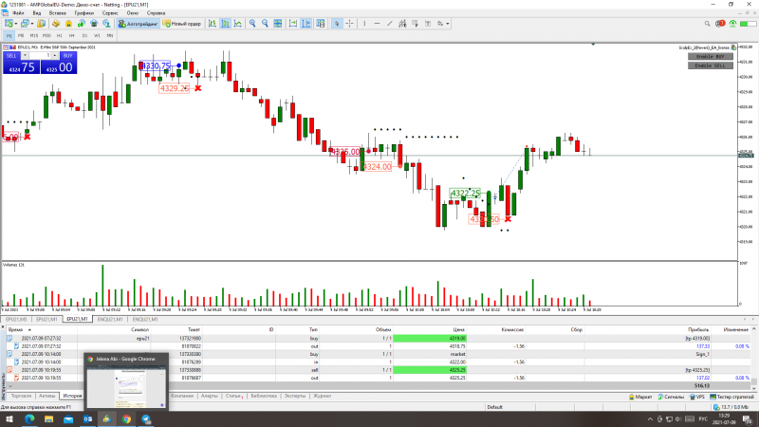Image resolution: width=759 pixels, height=427 pixels.
Task: Select the equidistant channel tool
Action: pyautogui.click(x=402, y=23)
